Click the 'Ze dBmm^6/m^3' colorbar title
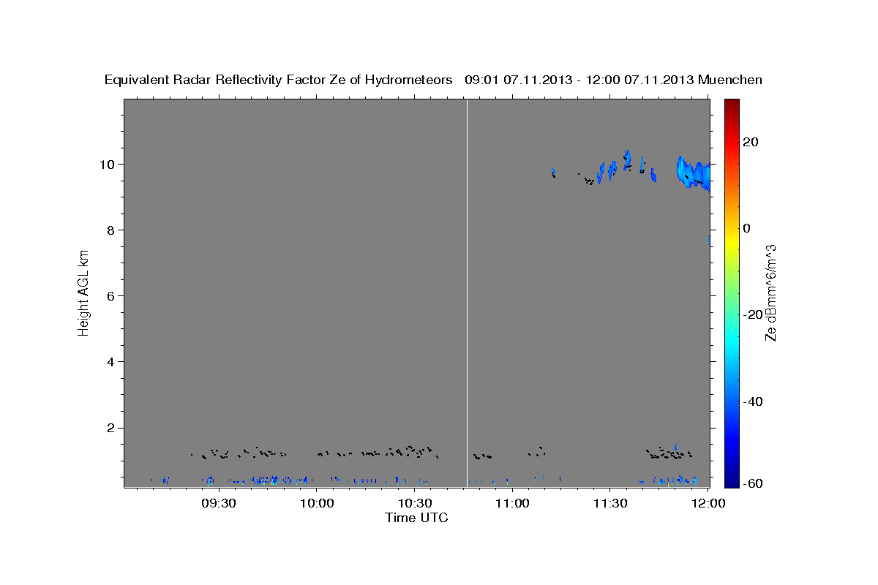This screenshot has height=585, width=878. (x=770, y=292)
